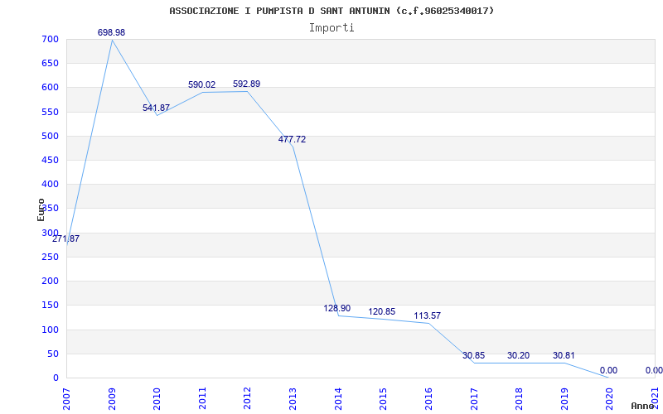Click the Importi subtitle
Screen dimensions: 663x414
pos(331,28)
